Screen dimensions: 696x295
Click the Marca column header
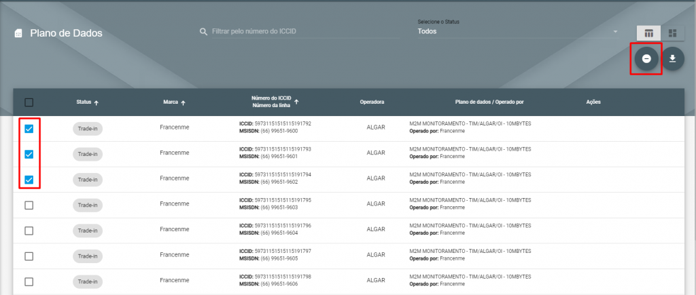coord(171,102)
